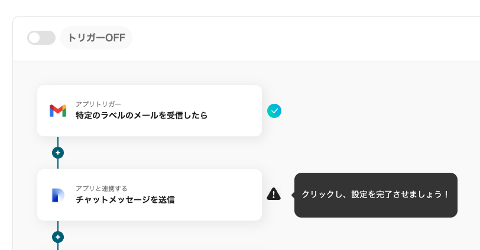
Task: Click the blue D app icon
Action: [x=58, y=195]
